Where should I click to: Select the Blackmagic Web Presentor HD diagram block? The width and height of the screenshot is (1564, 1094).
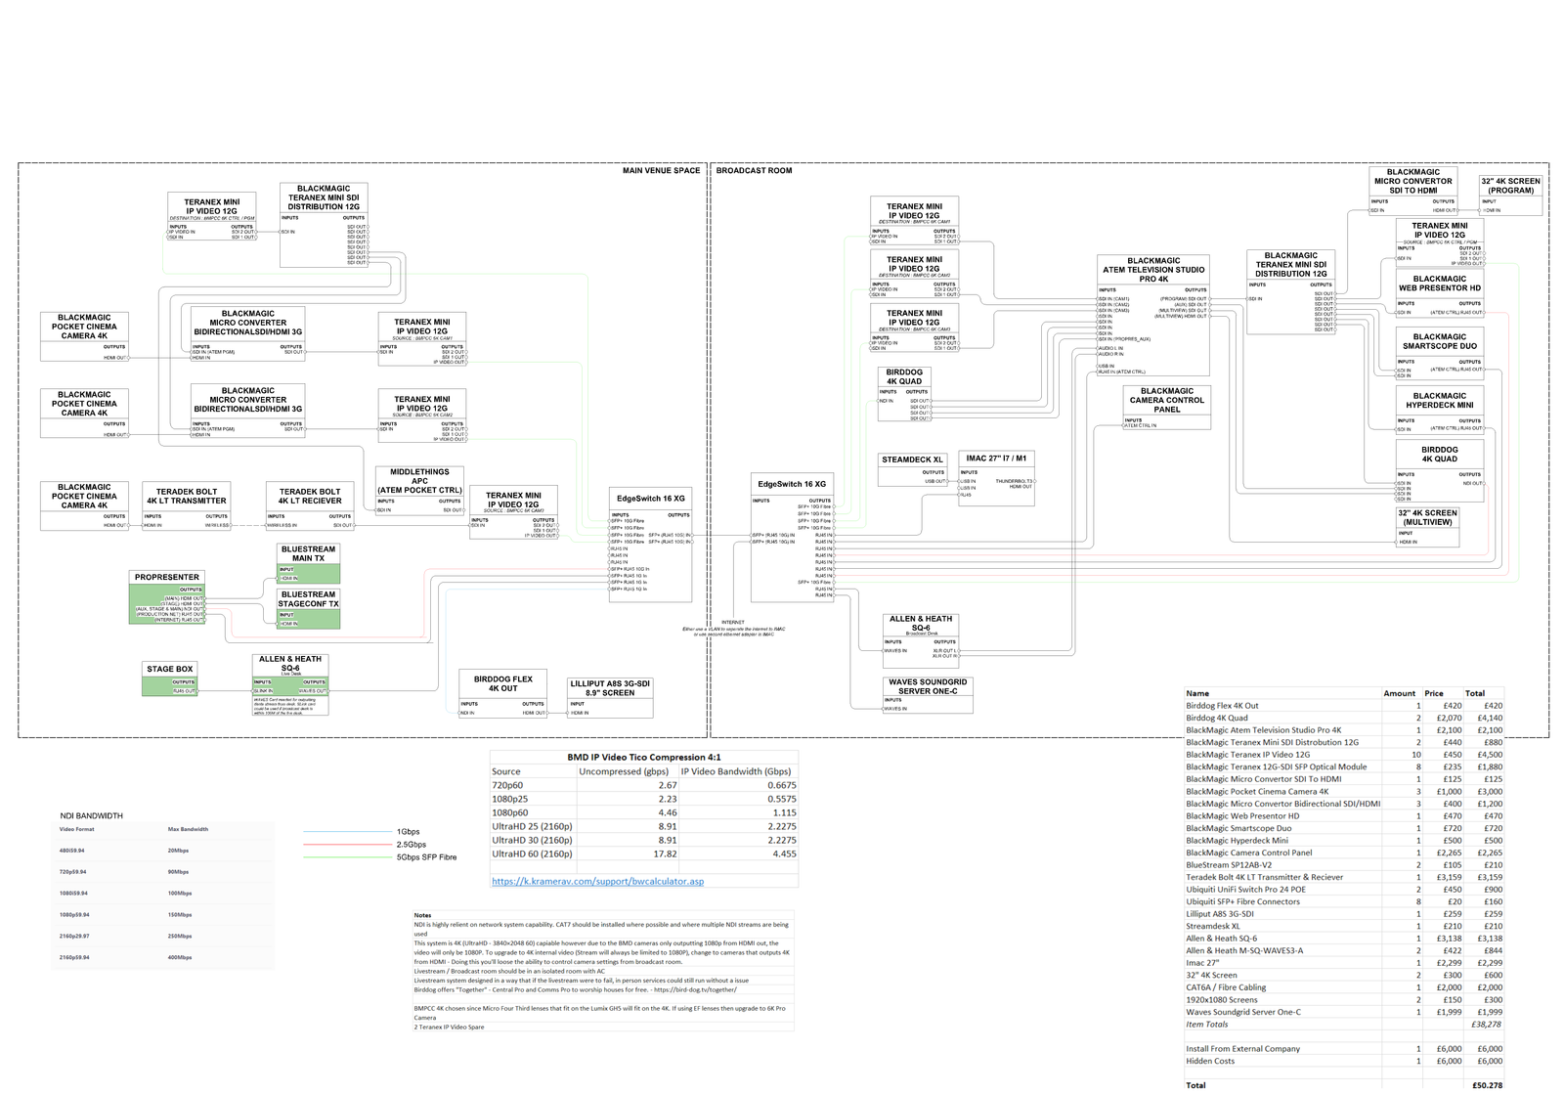coord(1440,295)
